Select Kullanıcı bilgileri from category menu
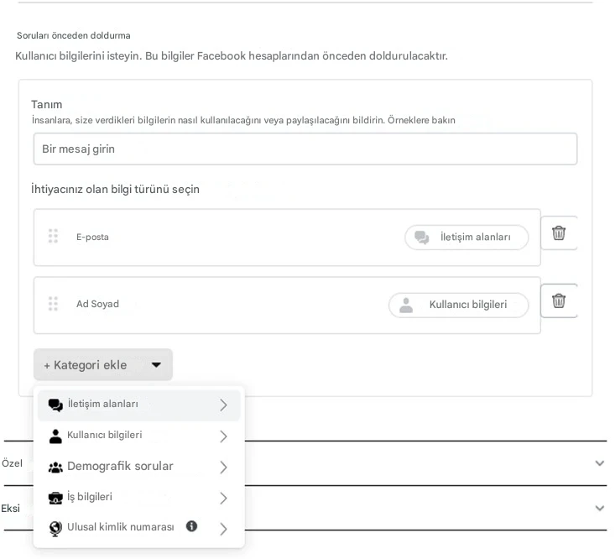This screenshot has height=559, width=615. pos(105,436)
